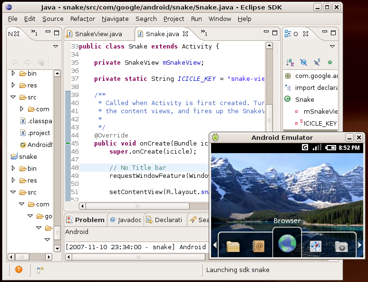The height and width of the screenshot is (282, 368).
Task: Toggle Hide Static Members in Outline toolbar
Action: [x=317, y=62]
